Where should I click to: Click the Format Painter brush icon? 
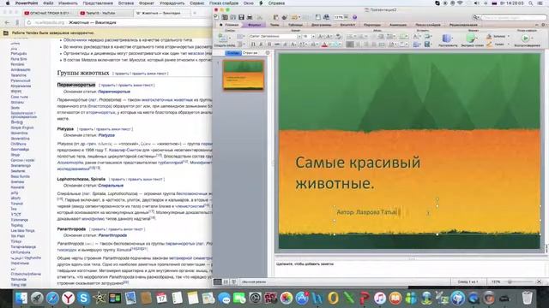tap(284, 17)
